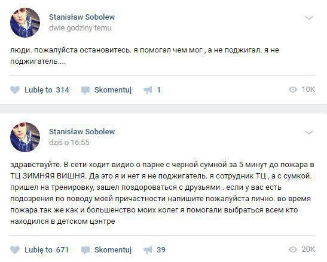
Task: Click comment bubble icon on second post
Action: [85, 250]
